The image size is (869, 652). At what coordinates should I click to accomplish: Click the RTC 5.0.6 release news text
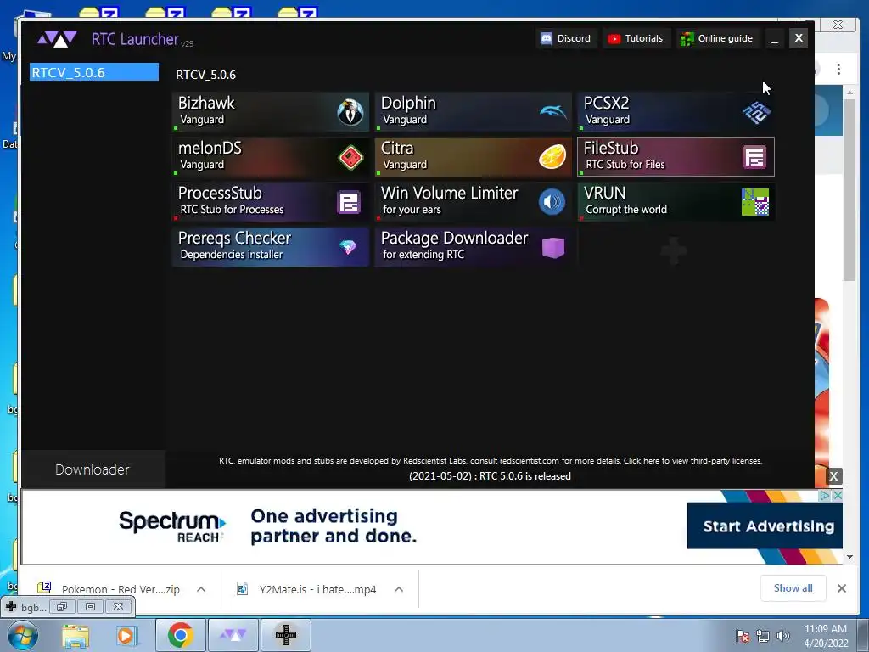(x=490, y=476)
